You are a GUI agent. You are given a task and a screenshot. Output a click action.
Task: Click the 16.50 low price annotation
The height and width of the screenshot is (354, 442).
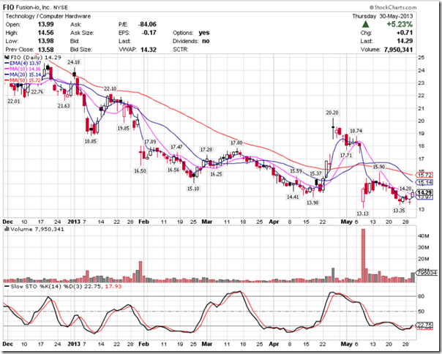tap(140, 171)
